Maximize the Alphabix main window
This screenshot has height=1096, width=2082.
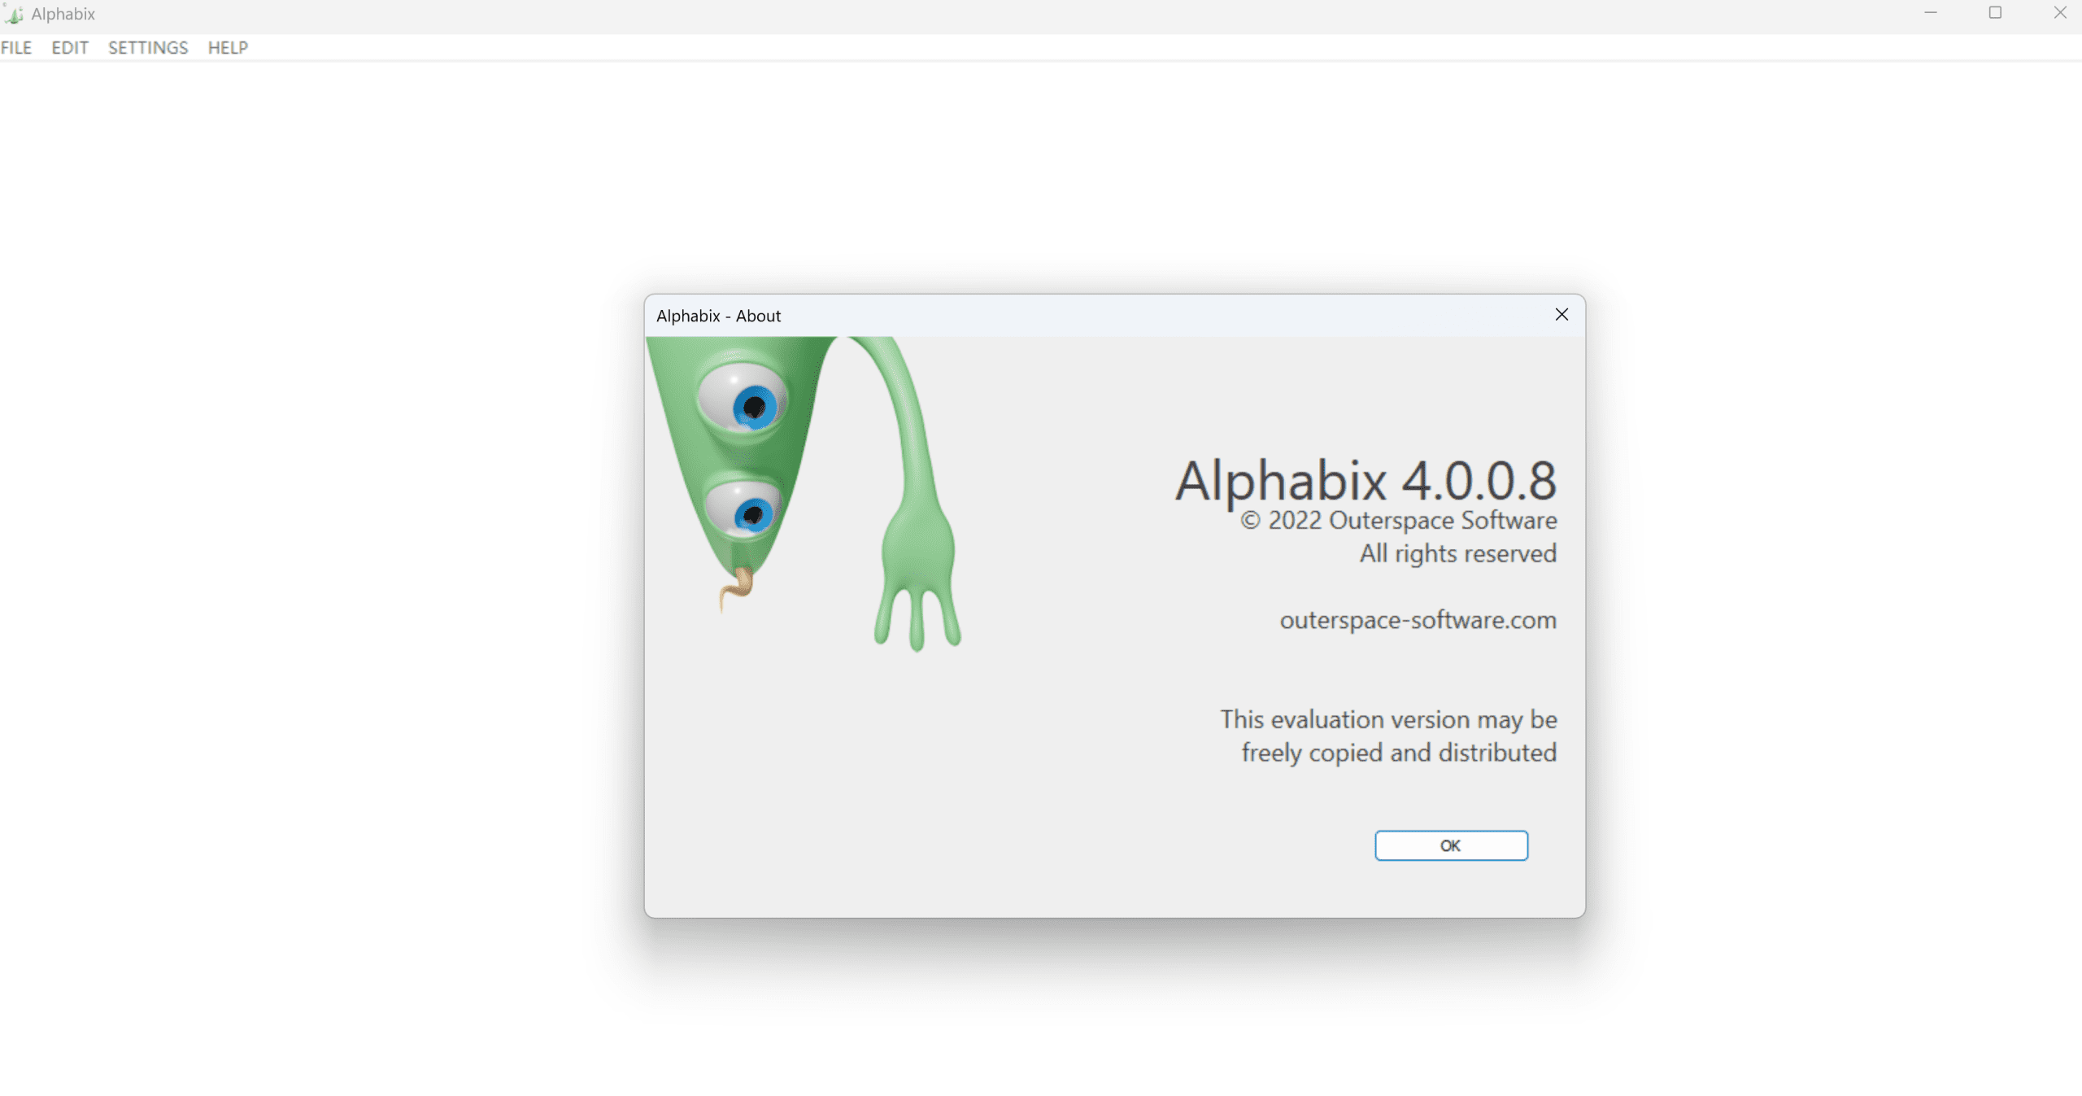(x=1995, y=13)
